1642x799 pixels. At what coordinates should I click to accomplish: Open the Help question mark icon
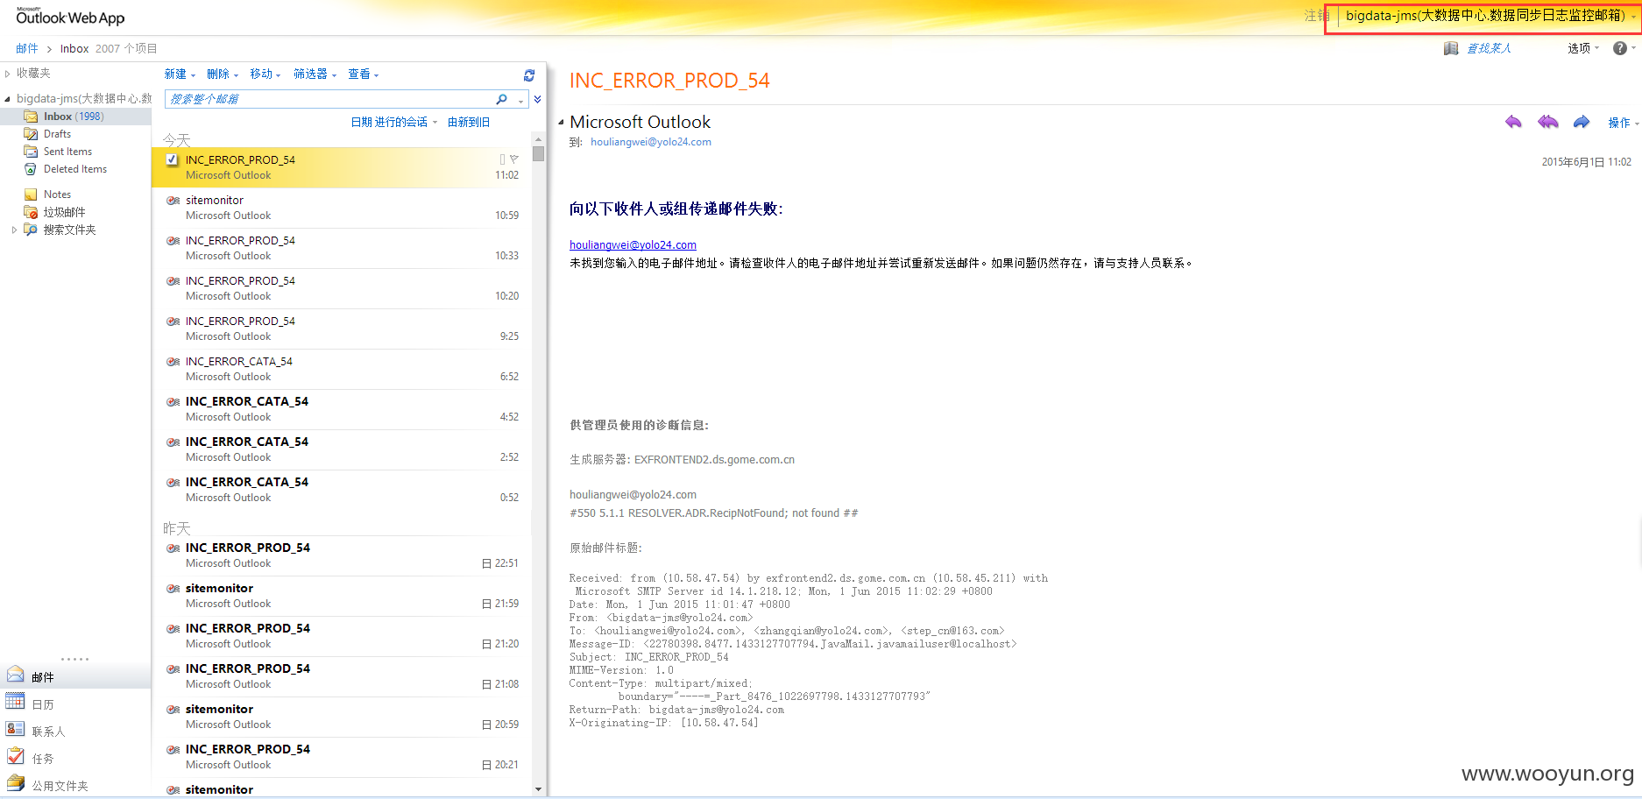tap(1620, 48)
